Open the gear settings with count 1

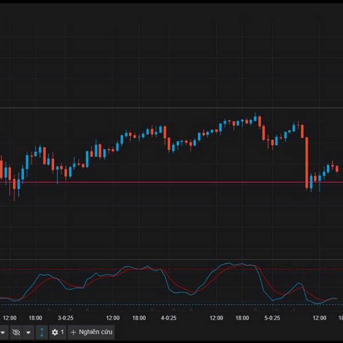(x=58, y=332)
